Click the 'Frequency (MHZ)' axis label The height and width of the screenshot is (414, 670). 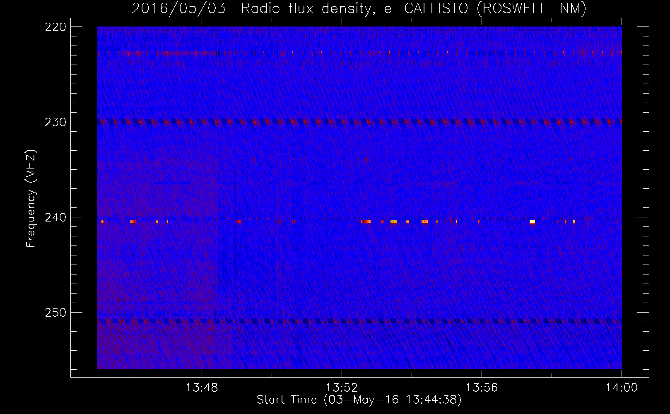[x=31, y=199]
